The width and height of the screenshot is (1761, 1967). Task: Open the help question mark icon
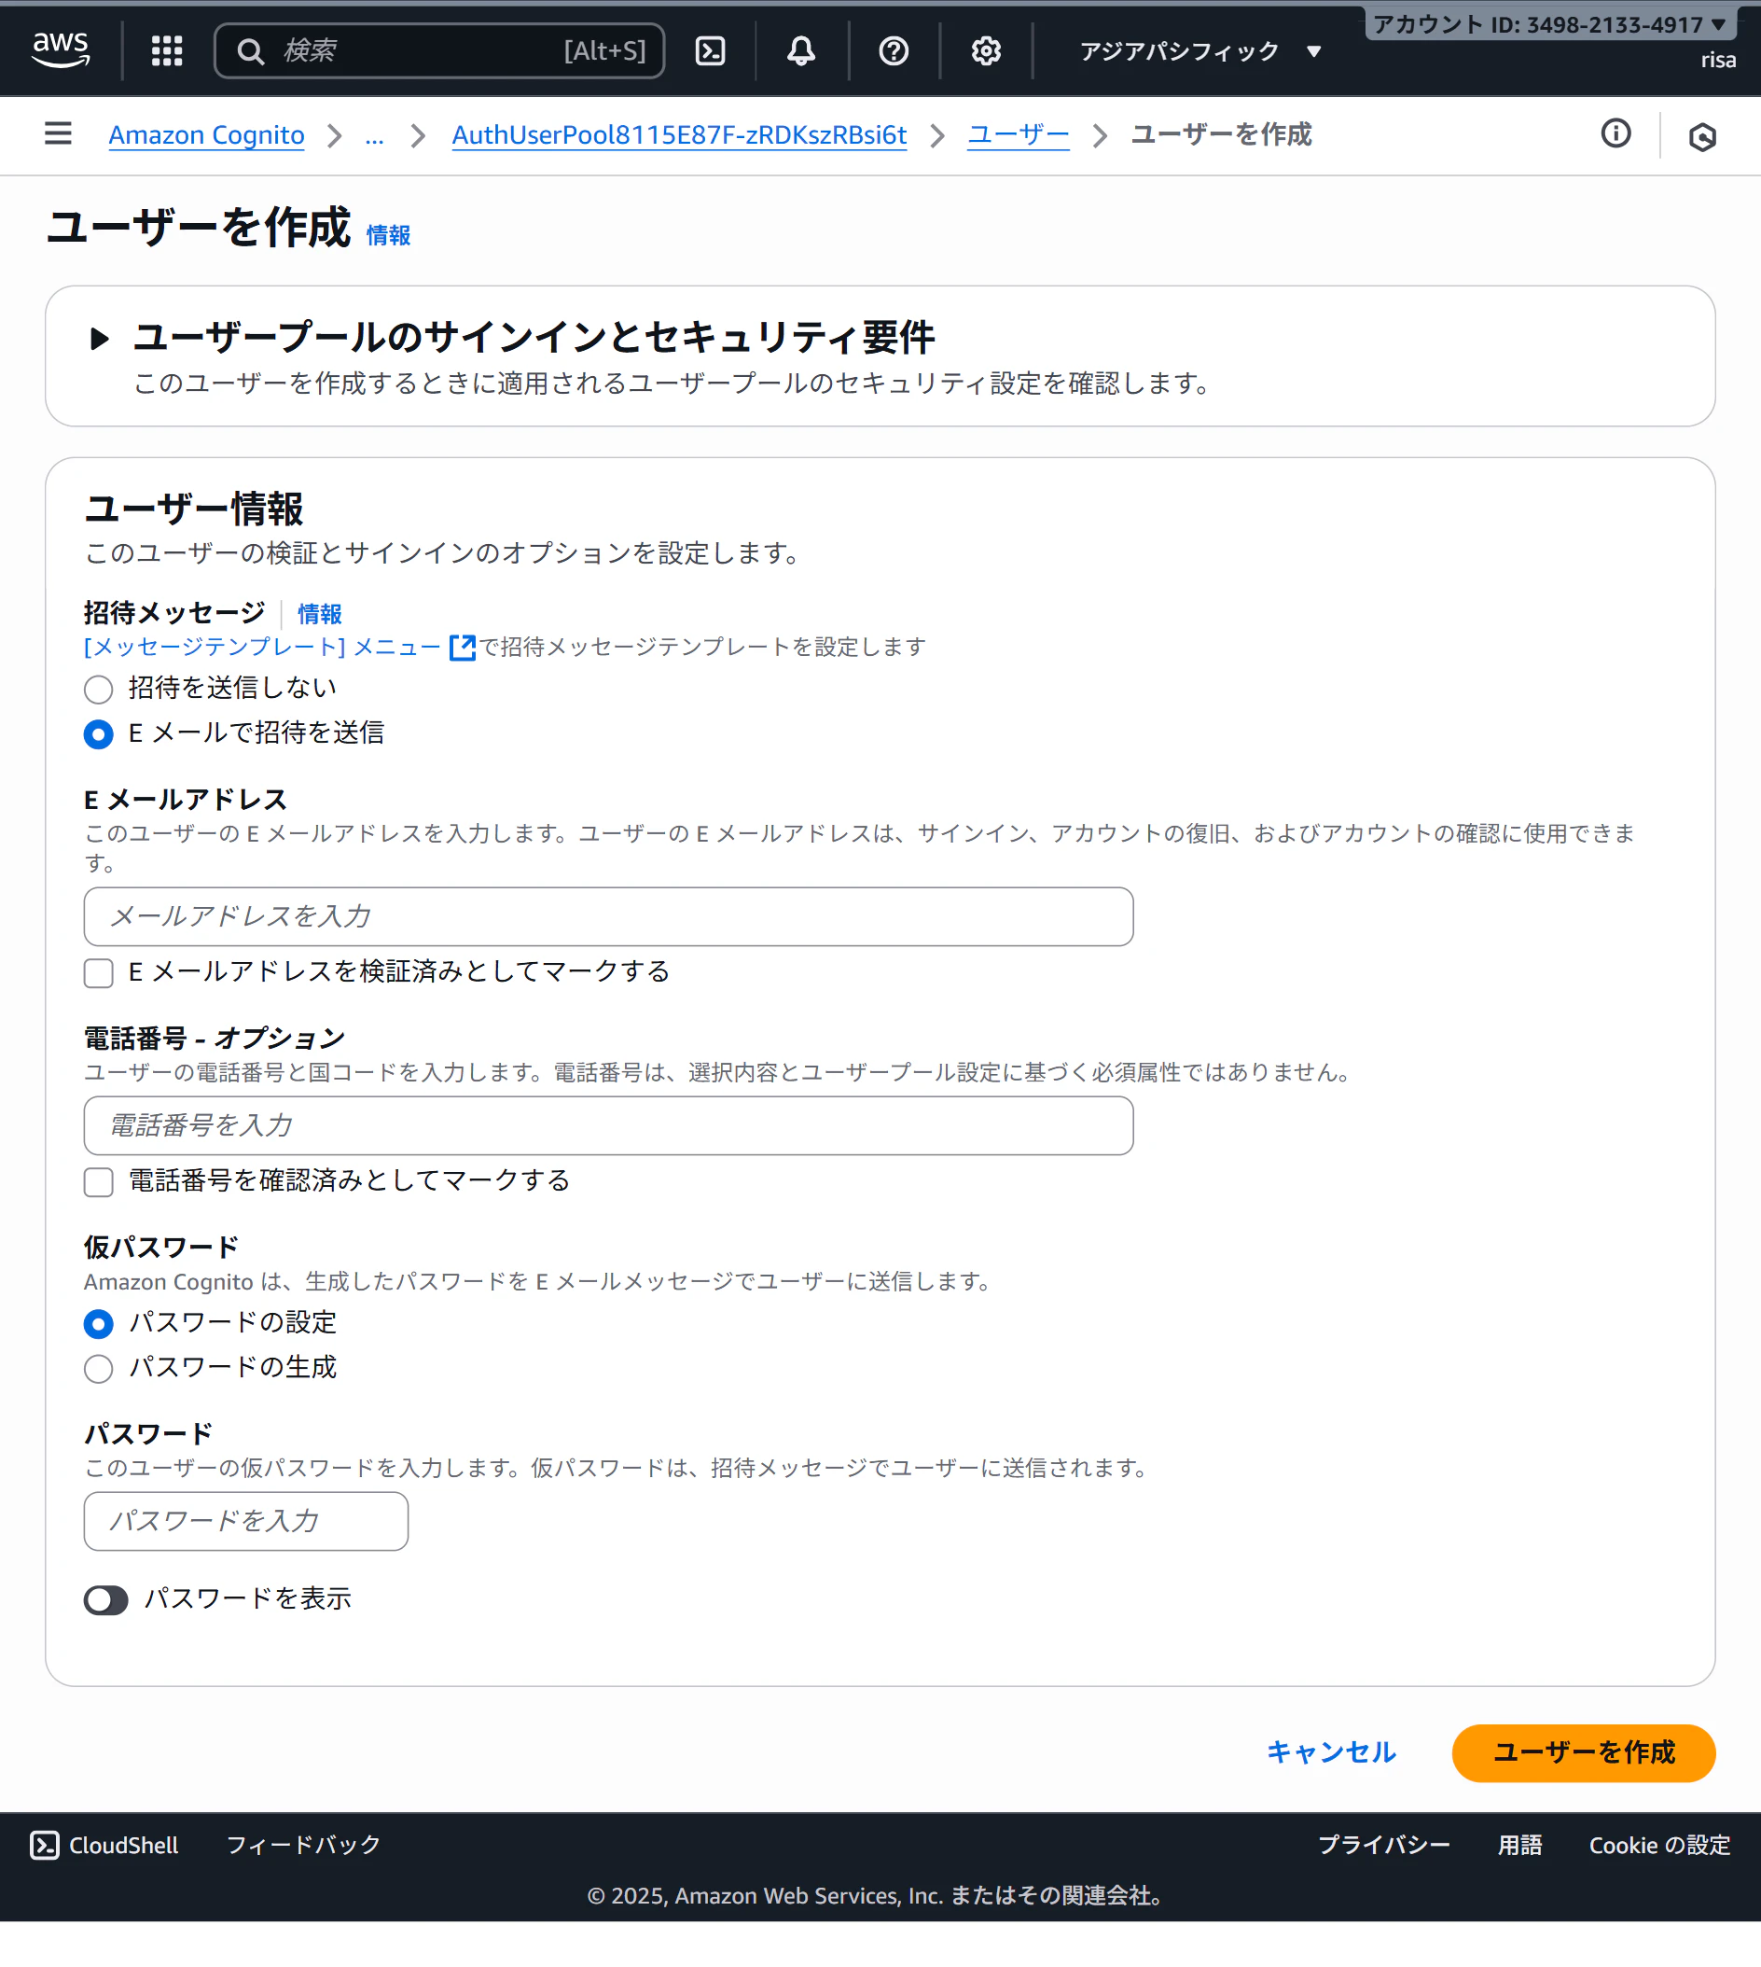click(893, 50)
